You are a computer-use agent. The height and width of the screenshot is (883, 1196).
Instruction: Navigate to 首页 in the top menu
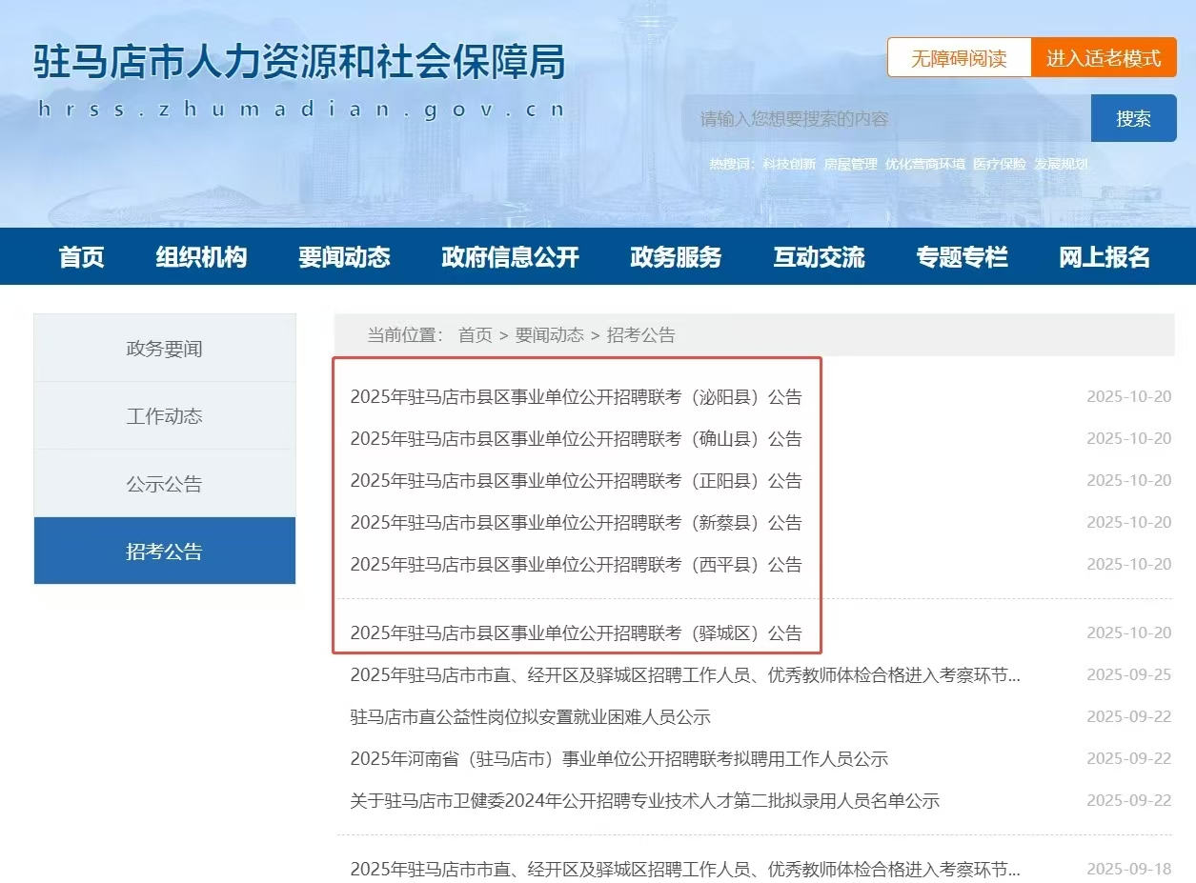pyautogui.click(x=81, y=256)
